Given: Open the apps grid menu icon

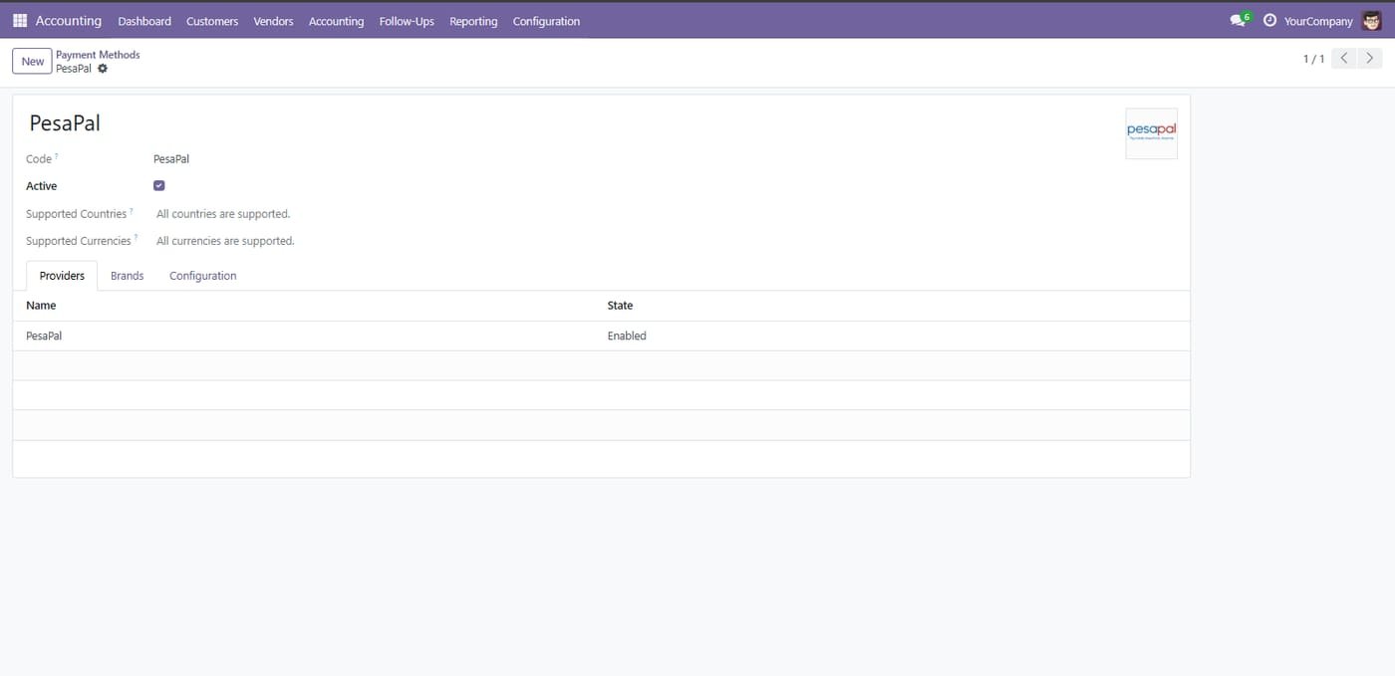Looking at the screenshot, I should pos(20,20).
